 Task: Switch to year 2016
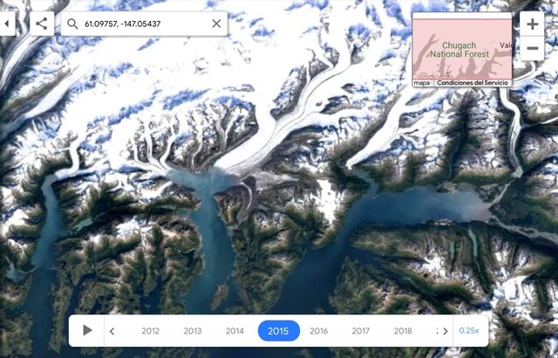(x=319, y=331)
